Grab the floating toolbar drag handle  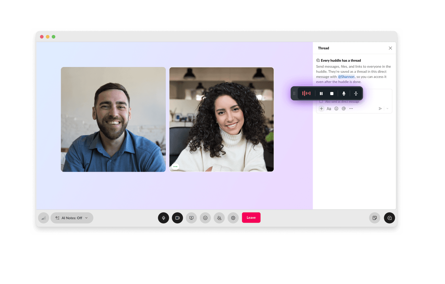tap(294, 93)
